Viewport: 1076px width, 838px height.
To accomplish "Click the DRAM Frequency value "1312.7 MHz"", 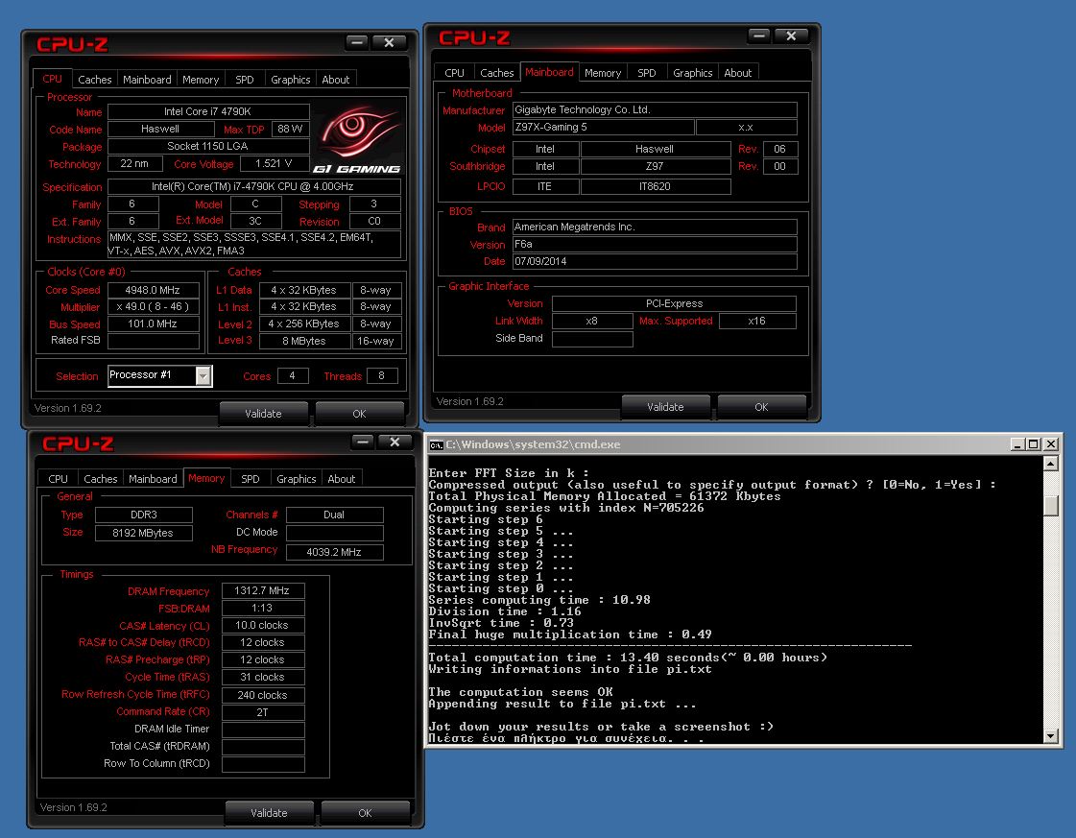I will (263, 590).
